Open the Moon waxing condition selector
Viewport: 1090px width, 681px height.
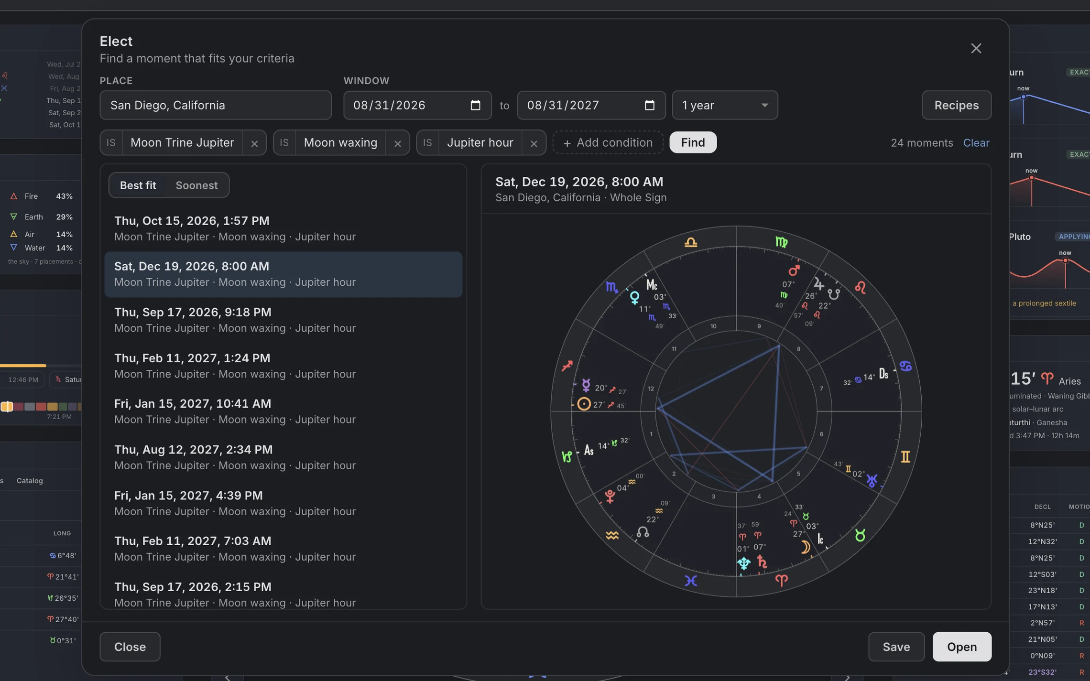click(340, 143)
